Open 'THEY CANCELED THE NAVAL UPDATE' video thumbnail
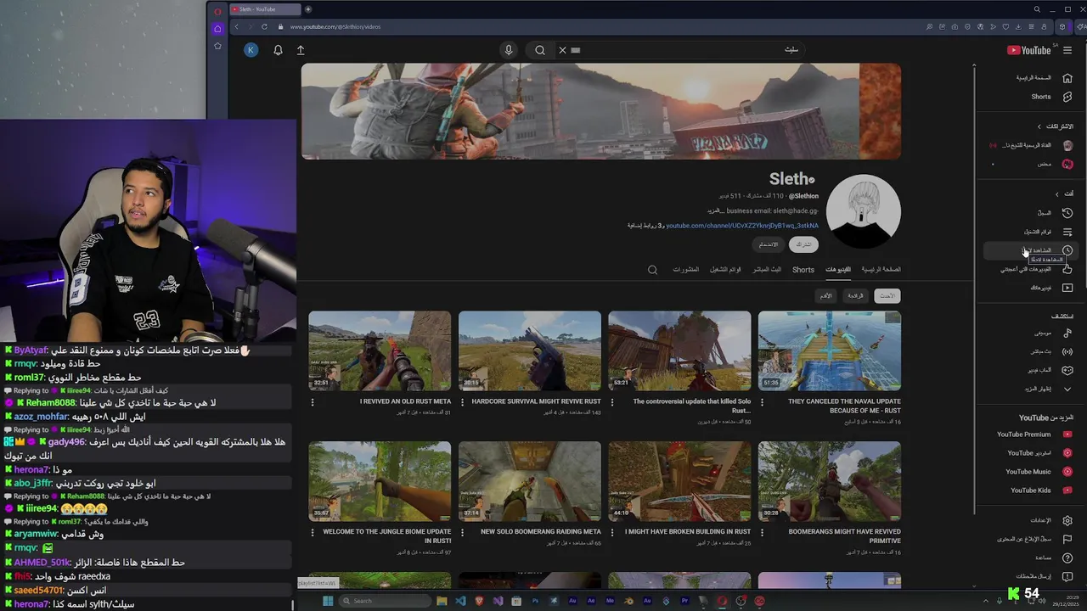Viewport: 1087px width, 611px height. click(830, 350)
